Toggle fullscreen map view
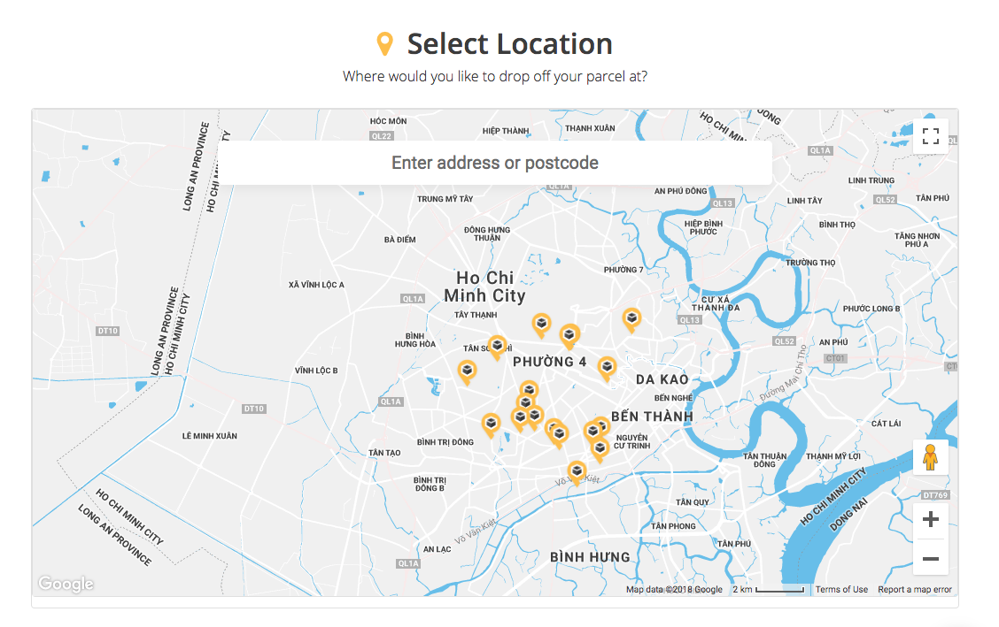 (x=930, y=136)
